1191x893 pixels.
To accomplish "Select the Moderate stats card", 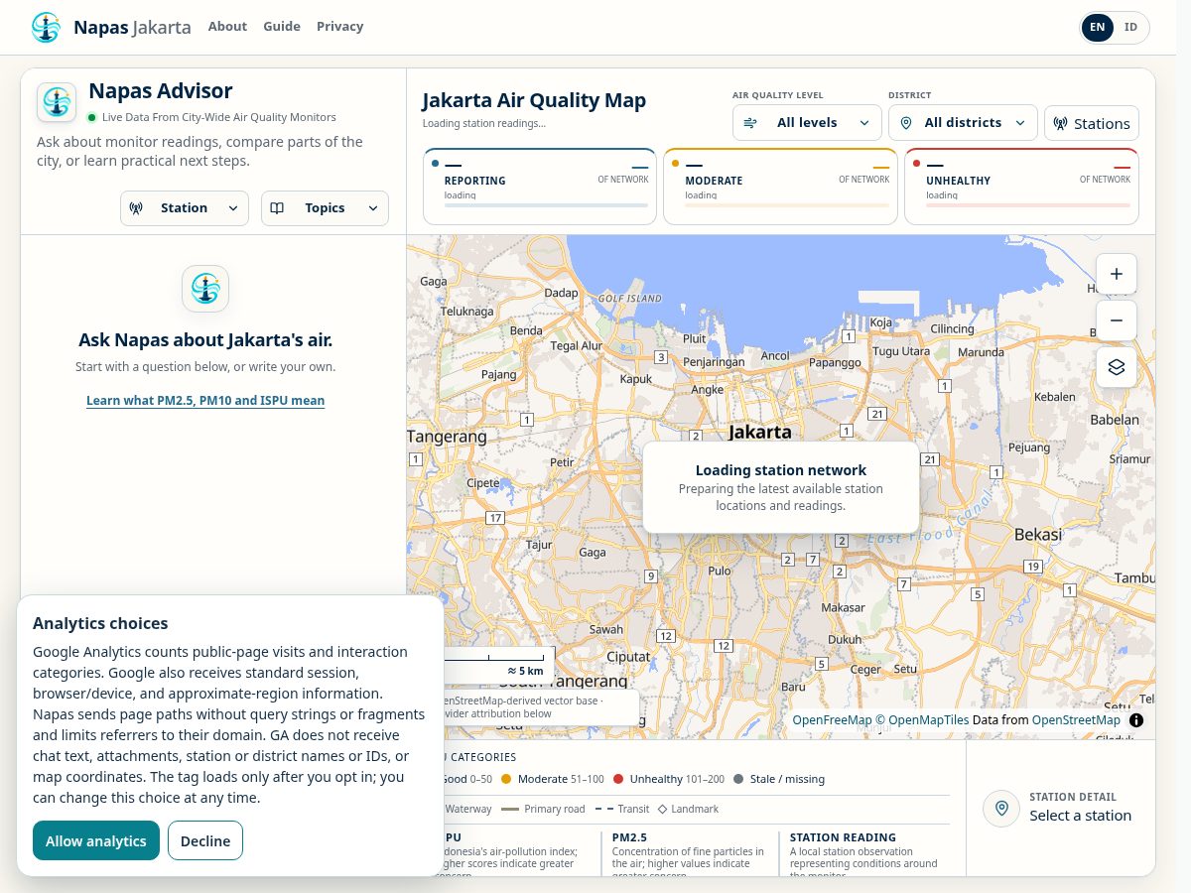I will (x=781, y=187).
